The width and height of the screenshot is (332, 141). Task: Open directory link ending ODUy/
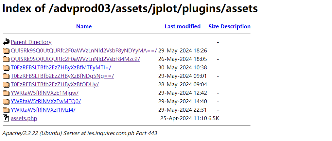click(55, 85)
